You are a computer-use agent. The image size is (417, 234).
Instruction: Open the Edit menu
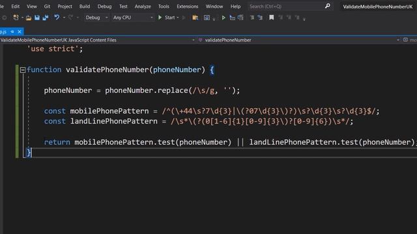click(x=16, y=6)
